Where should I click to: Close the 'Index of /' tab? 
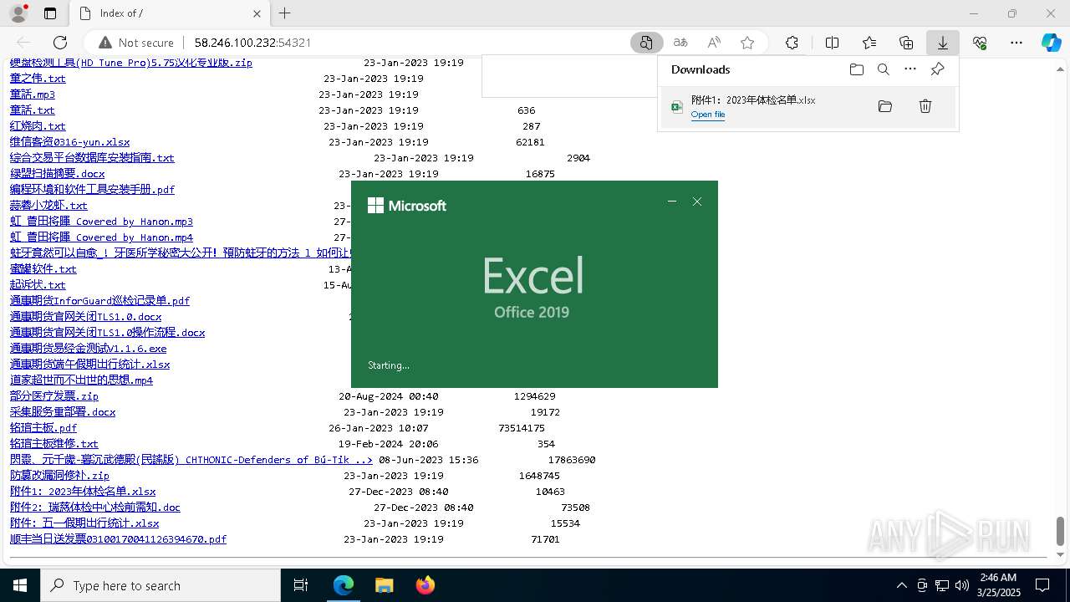257,13
